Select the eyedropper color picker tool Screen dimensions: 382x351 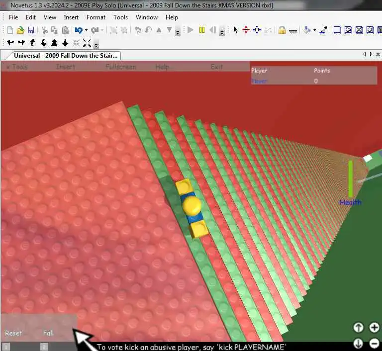pyautogui.click(x=323, y=30)
